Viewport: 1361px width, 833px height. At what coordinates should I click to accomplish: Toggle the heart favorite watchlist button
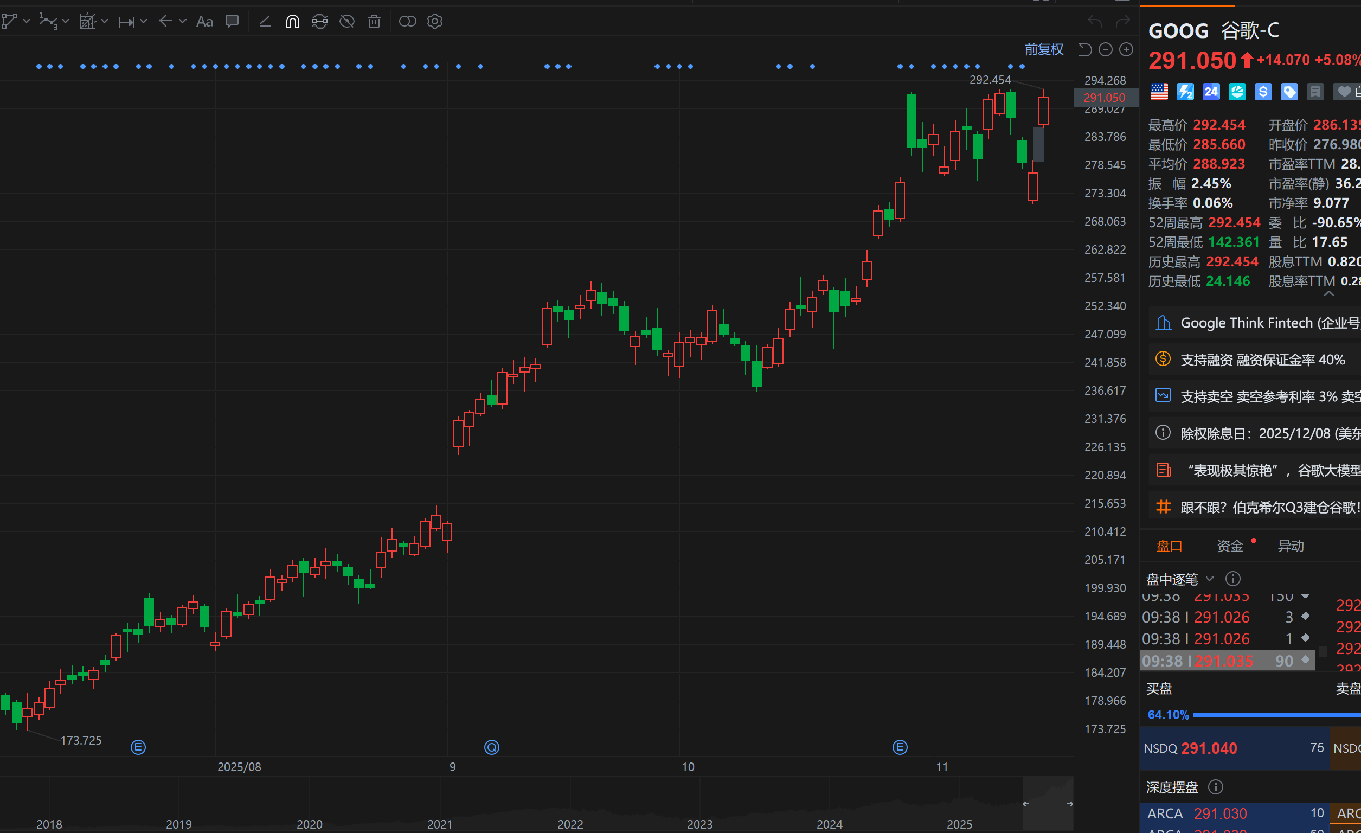click(x=1344, y=92)
